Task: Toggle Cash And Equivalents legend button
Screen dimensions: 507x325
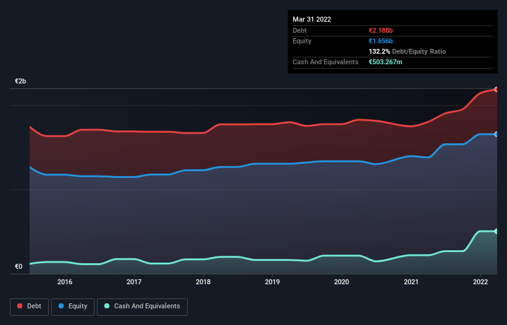Action: click(x=142, y=306)
